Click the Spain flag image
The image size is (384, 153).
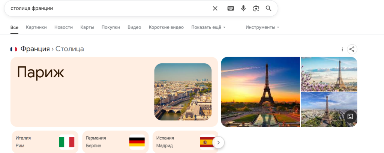click(207, 142)
